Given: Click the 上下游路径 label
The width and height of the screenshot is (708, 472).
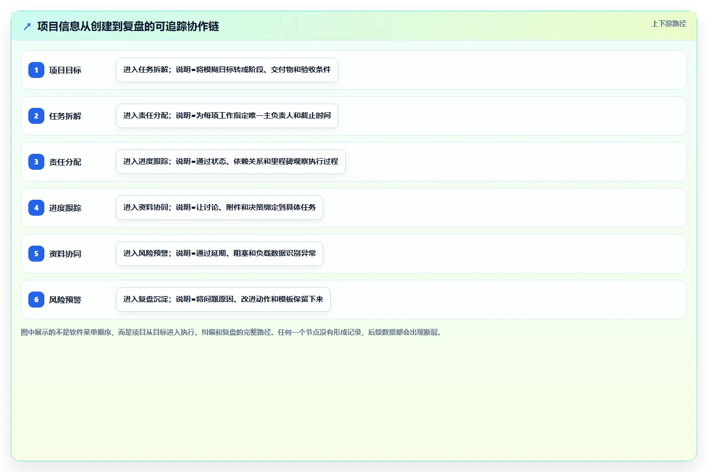Looking at the screenshot, I should click(x=668, y=23).
